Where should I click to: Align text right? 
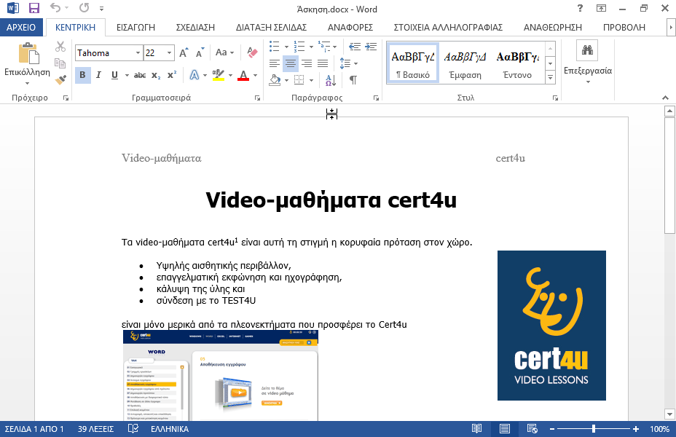pyautogui.click(x=307, y=63)
